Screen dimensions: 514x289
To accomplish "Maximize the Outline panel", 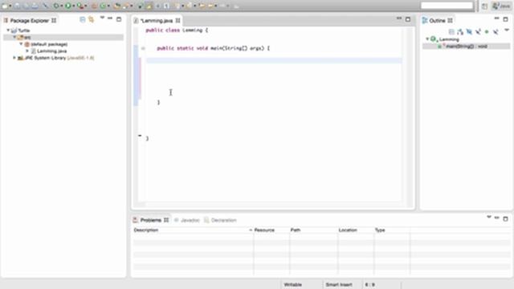I will tap(505, 19).
